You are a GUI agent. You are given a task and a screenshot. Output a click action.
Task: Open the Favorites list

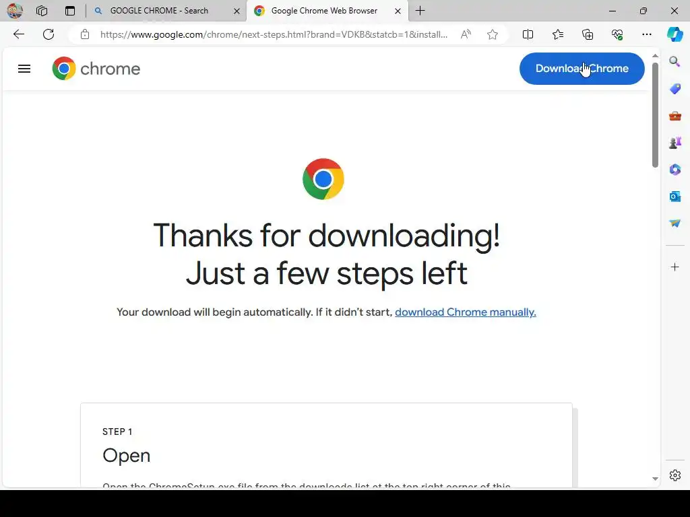tap(557, 34)
